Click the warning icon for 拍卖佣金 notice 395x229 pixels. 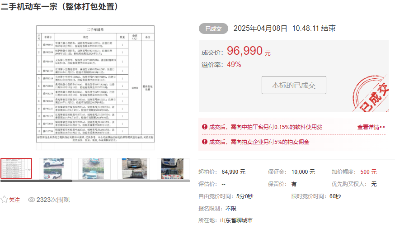pos(204,142)
